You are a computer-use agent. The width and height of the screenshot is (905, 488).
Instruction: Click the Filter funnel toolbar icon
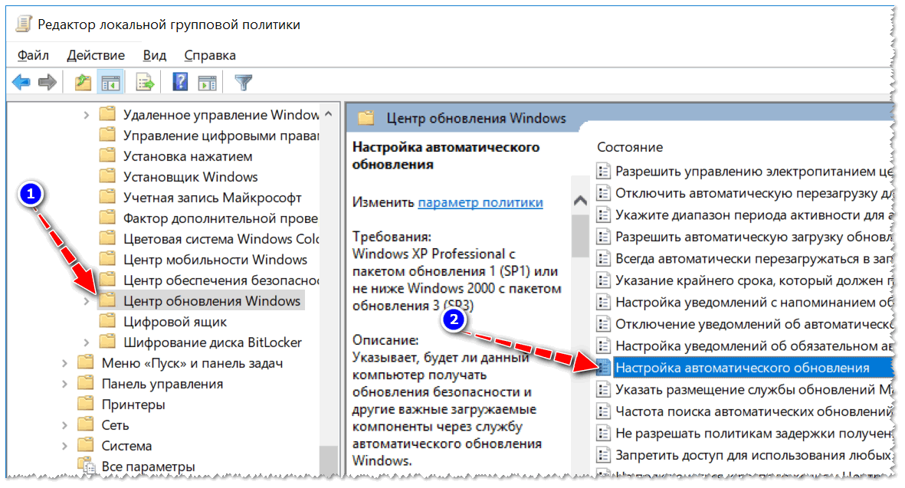(244, 83)
